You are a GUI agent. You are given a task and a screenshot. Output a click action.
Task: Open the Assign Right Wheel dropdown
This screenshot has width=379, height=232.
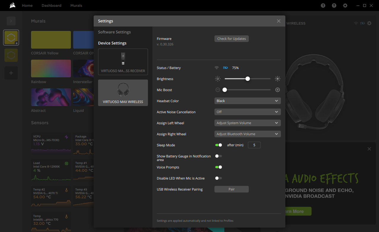(x=248, y=134)
